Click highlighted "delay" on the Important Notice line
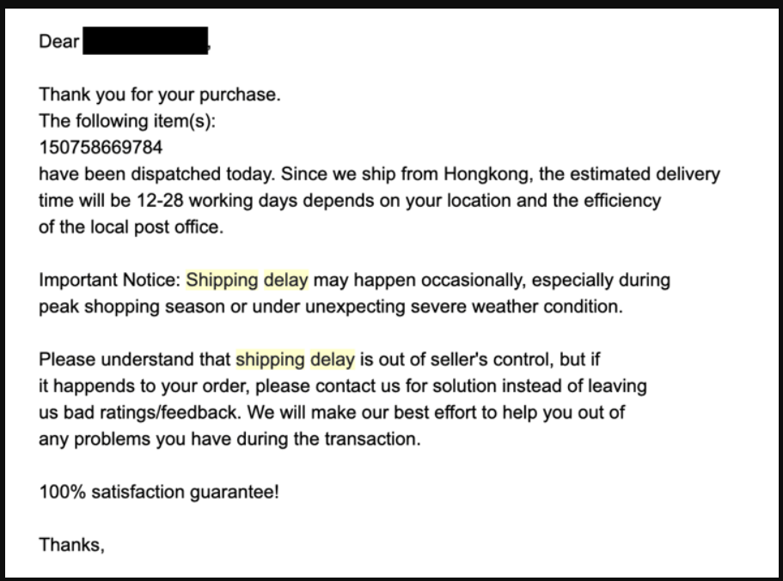The width and height of the screenshot is (783, 581). coord(285,280)
